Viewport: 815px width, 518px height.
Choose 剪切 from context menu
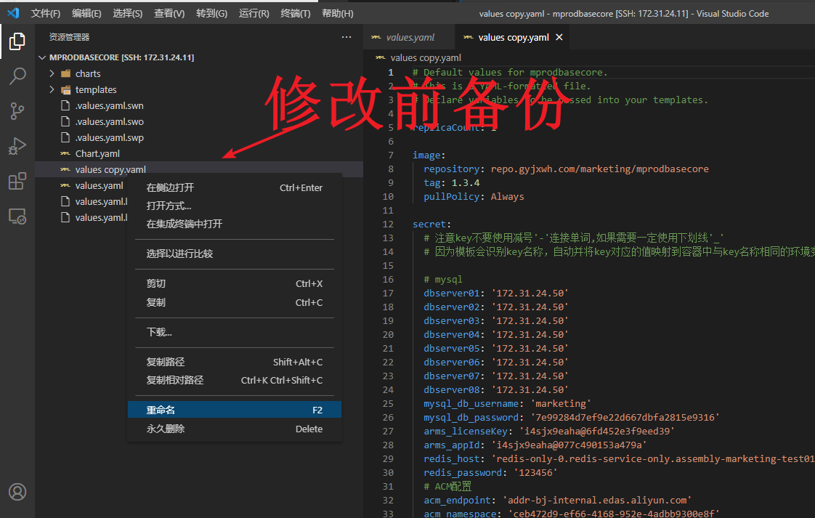235,283
